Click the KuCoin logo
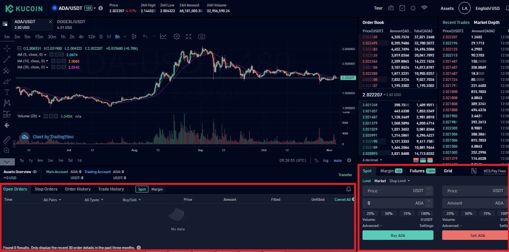 tap(24, 8)
